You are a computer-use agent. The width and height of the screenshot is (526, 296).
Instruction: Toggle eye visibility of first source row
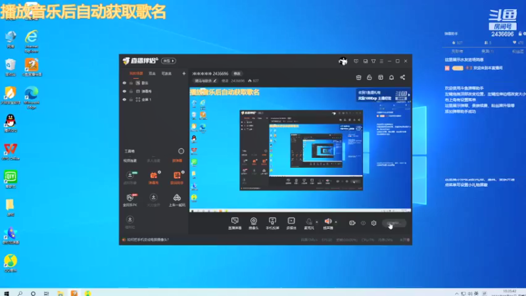pos(124,83)
